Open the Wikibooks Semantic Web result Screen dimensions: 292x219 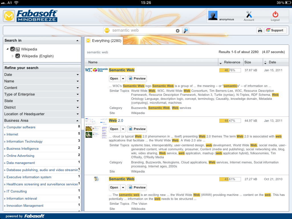pyautogui.click(x=115, y=188)
